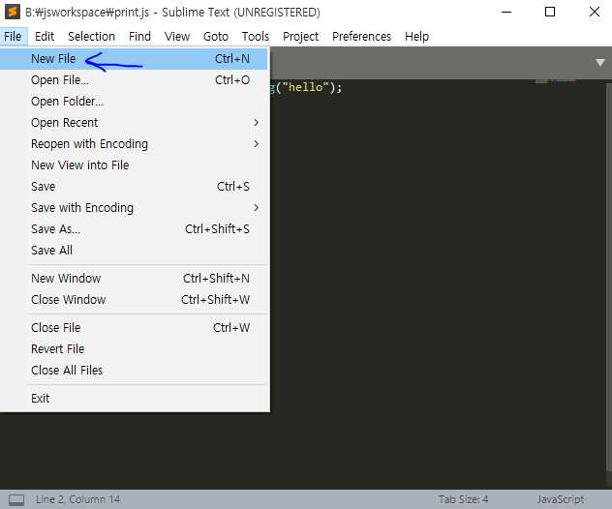Select New File from the File menu
The image size is (612, 509).
point(134,59)
